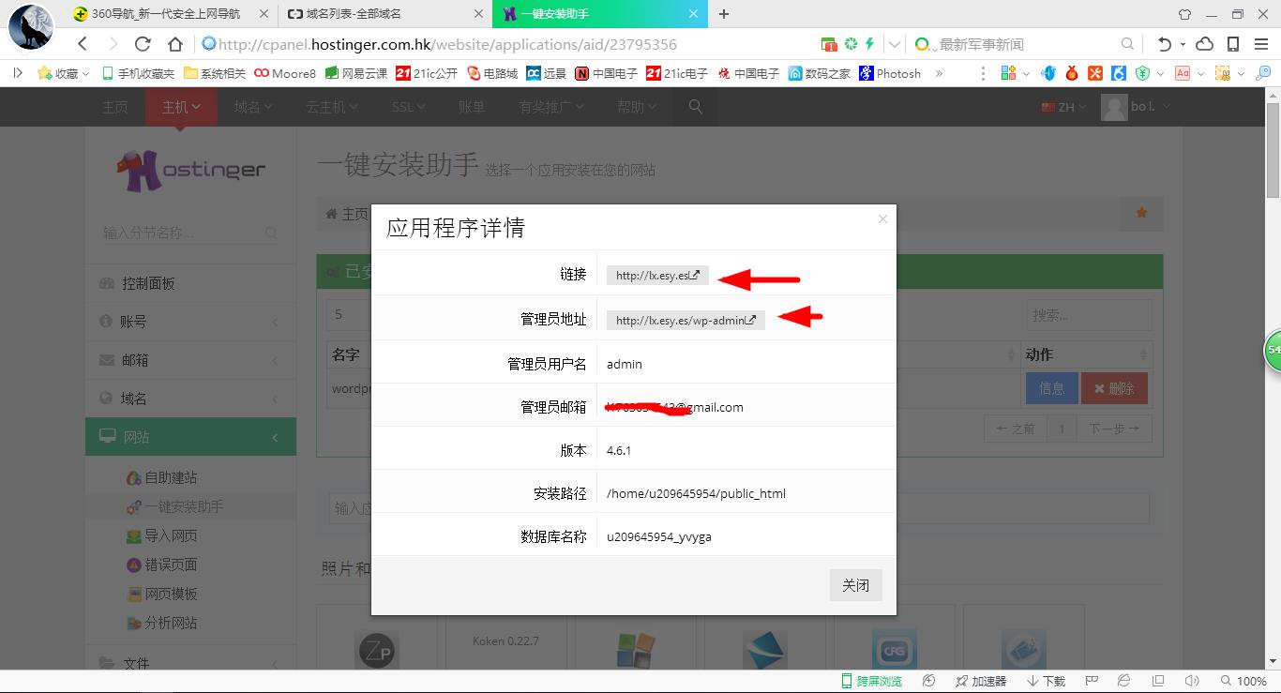Expand the 主机 menu dropdown
The width and height of the screenshot is (1281, 693).
180,106
